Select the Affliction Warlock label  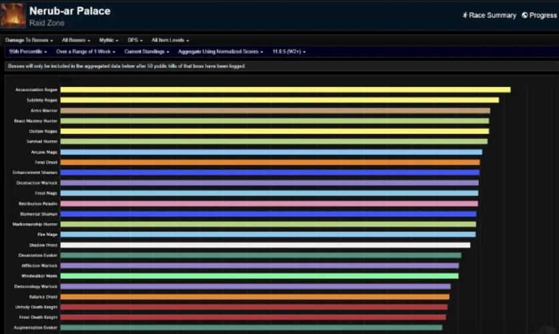coord(39,266)
